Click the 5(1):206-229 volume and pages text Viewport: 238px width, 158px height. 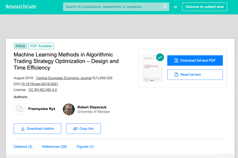tap(102, 78)
